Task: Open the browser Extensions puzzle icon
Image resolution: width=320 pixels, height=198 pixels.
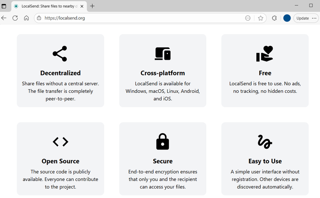Action: tap(274, 18)
